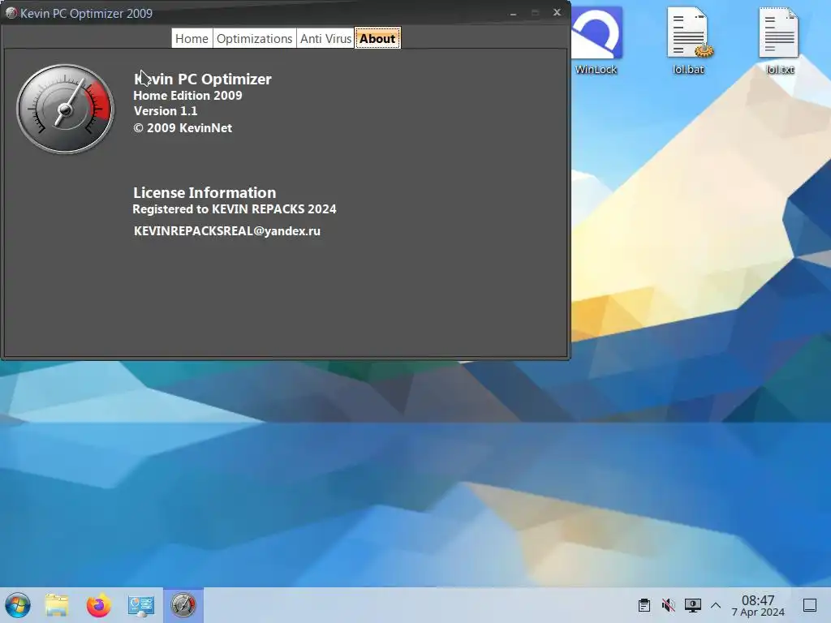The image size is (831, 623).
Task: Select the About tab
Action: click(x=377, y=39)
